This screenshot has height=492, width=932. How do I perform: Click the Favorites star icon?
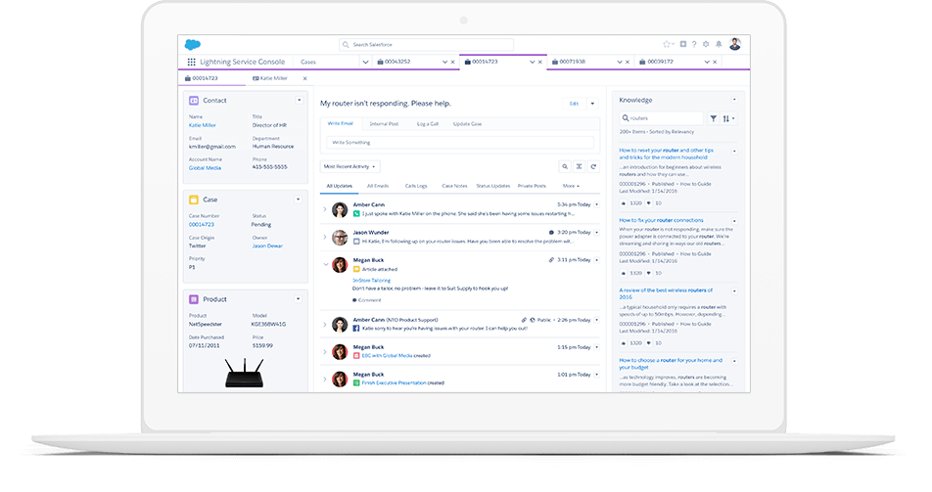(x=666, y=44)
